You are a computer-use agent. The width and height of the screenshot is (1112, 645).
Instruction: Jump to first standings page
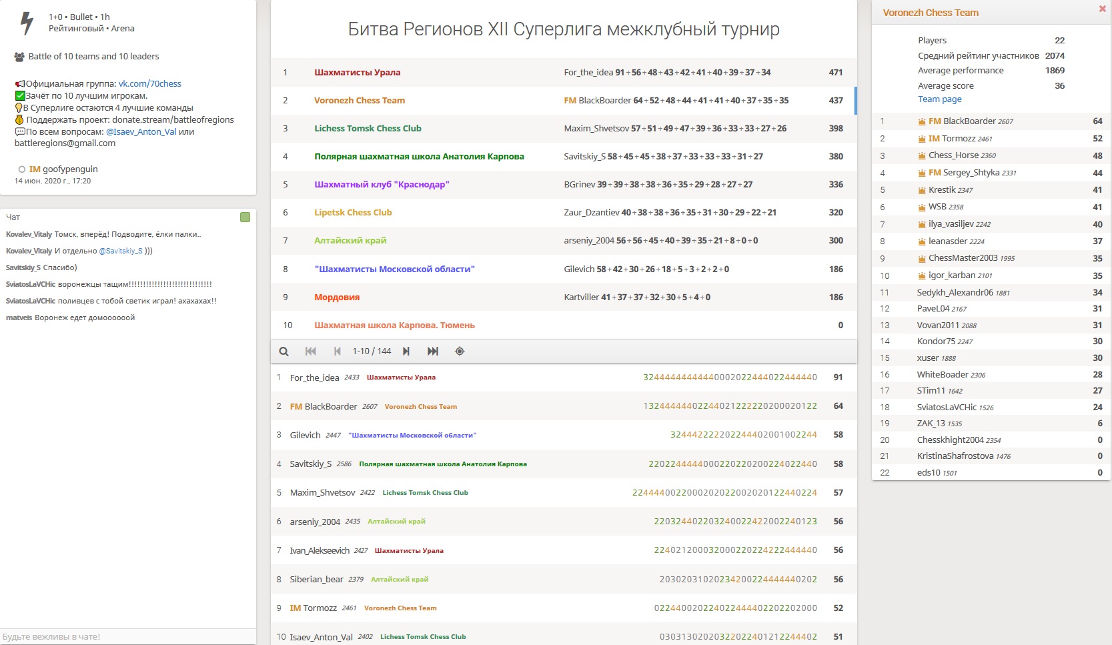tap(310, 352)
